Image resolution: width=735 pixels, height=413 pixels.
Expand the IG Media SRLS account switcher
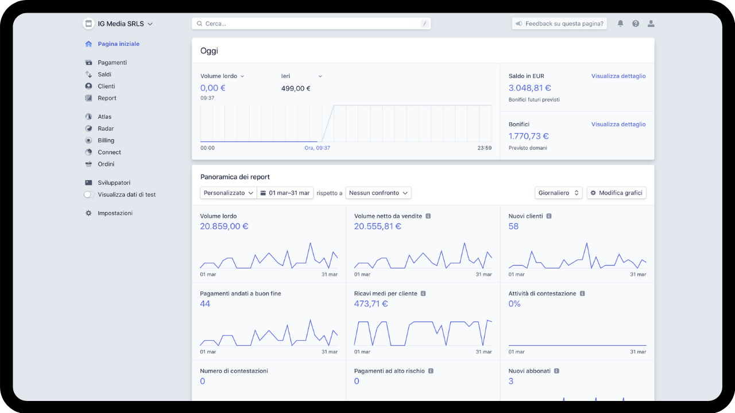[118, 24]
